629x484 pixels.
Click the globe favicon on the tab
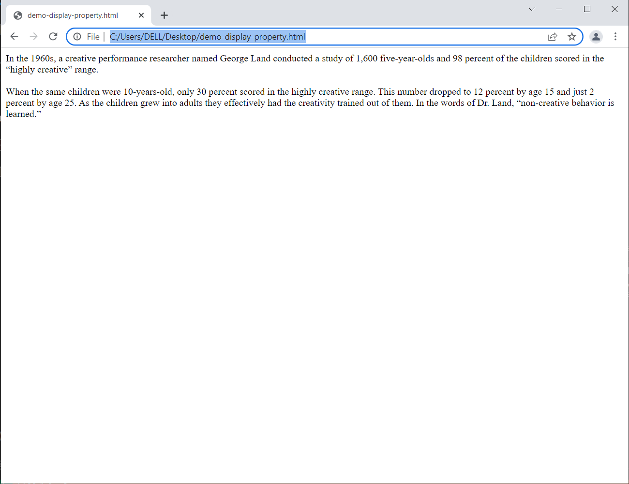click(18, 15)
